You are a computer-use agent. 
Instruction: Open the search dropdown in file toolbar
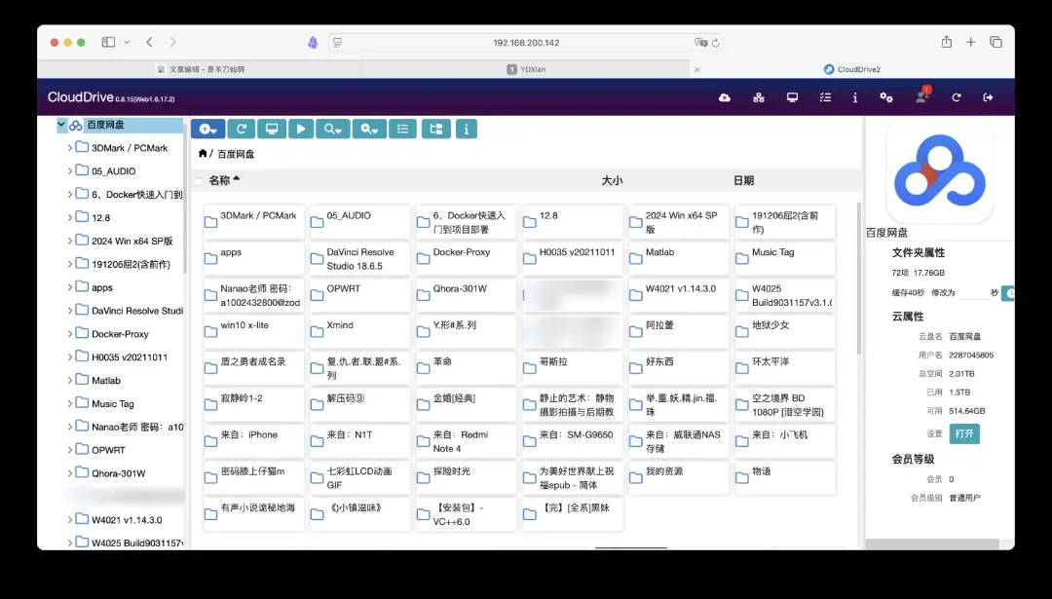click(334, 129)
